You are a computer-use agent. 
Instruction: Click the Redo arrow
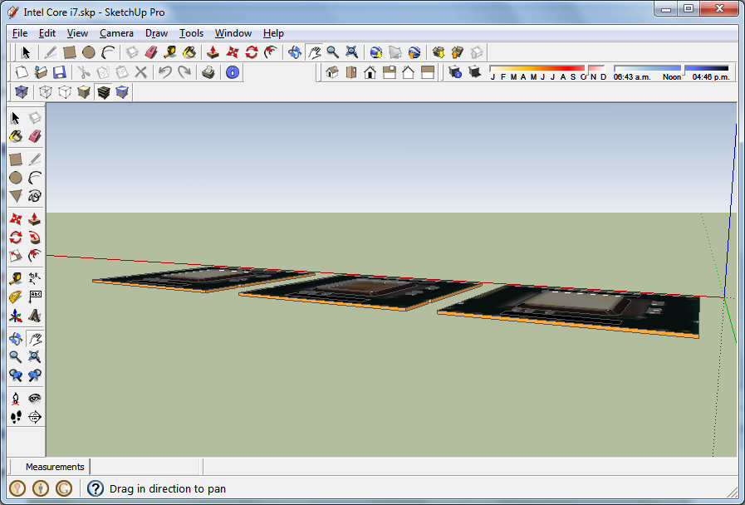[184, 72]
